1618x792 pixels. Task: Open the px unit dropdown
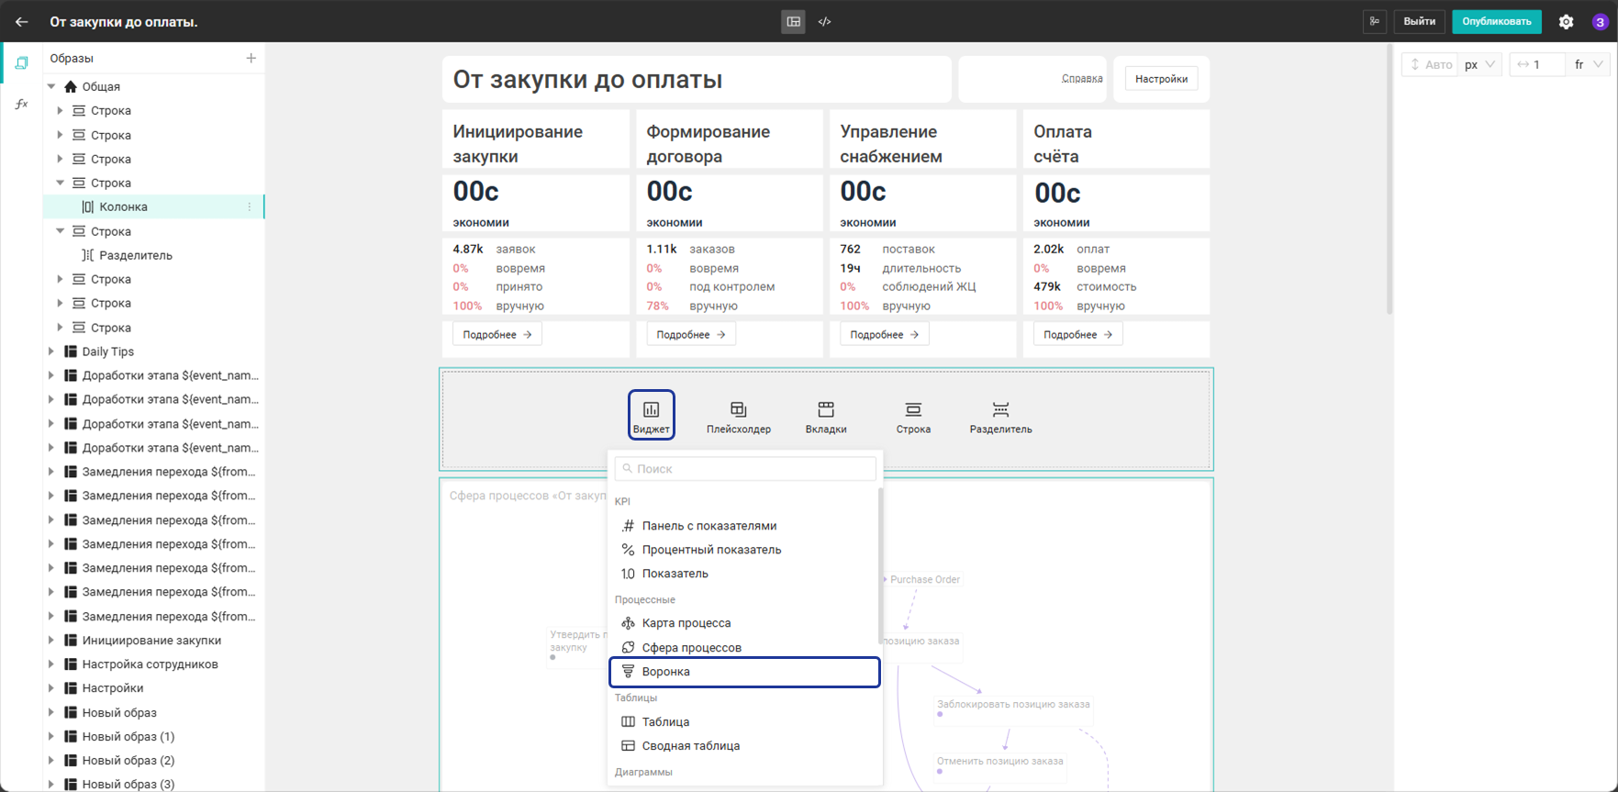[x=1480, y=64]
